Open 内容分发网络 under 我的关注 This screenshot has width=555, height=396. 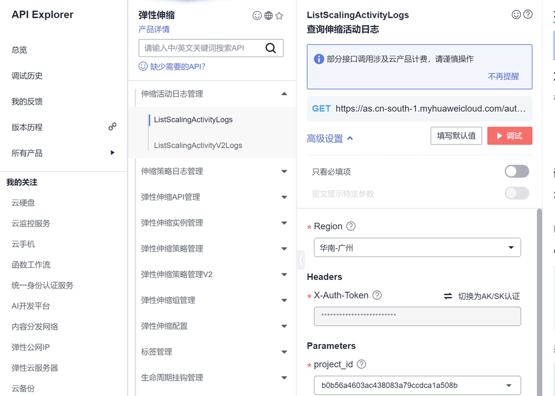pos(35,326)
